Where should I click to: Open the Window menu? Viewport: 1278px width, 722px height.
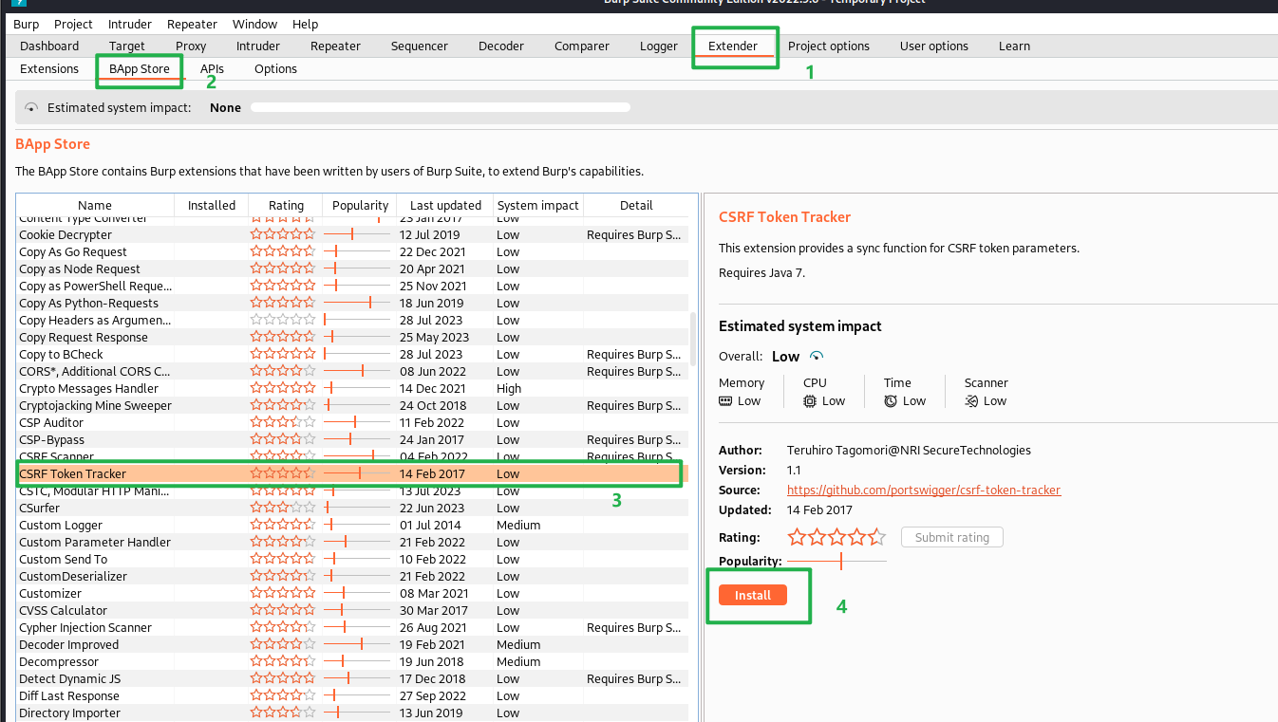coord(254,24)
